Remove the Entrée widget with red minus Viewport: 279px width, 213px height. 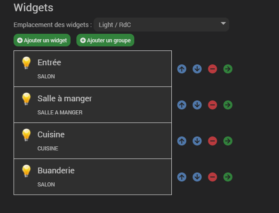click(213, 69)
